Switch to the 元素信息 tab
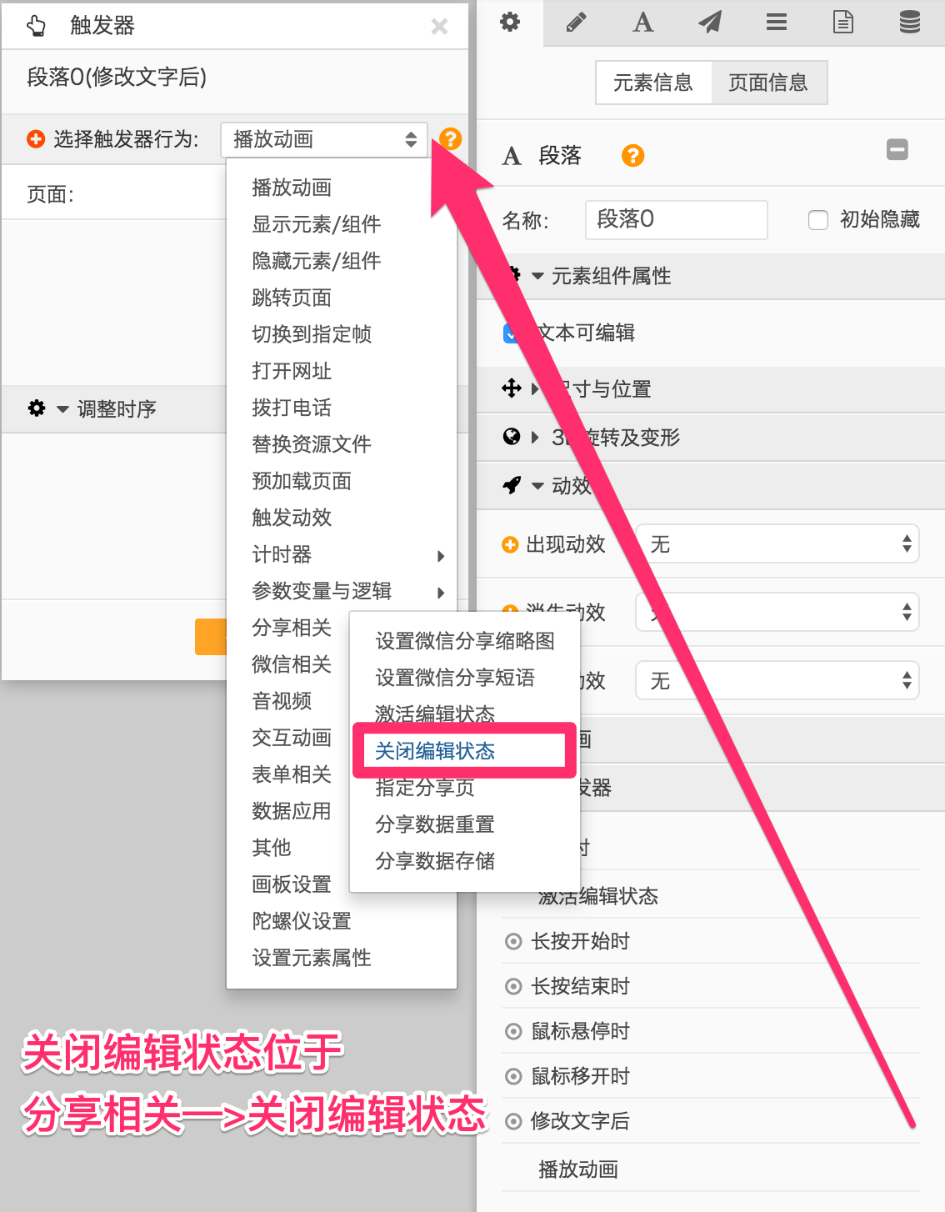This screenshot has width=945, height=1212. pyautogui.click(x=653, y=83)
